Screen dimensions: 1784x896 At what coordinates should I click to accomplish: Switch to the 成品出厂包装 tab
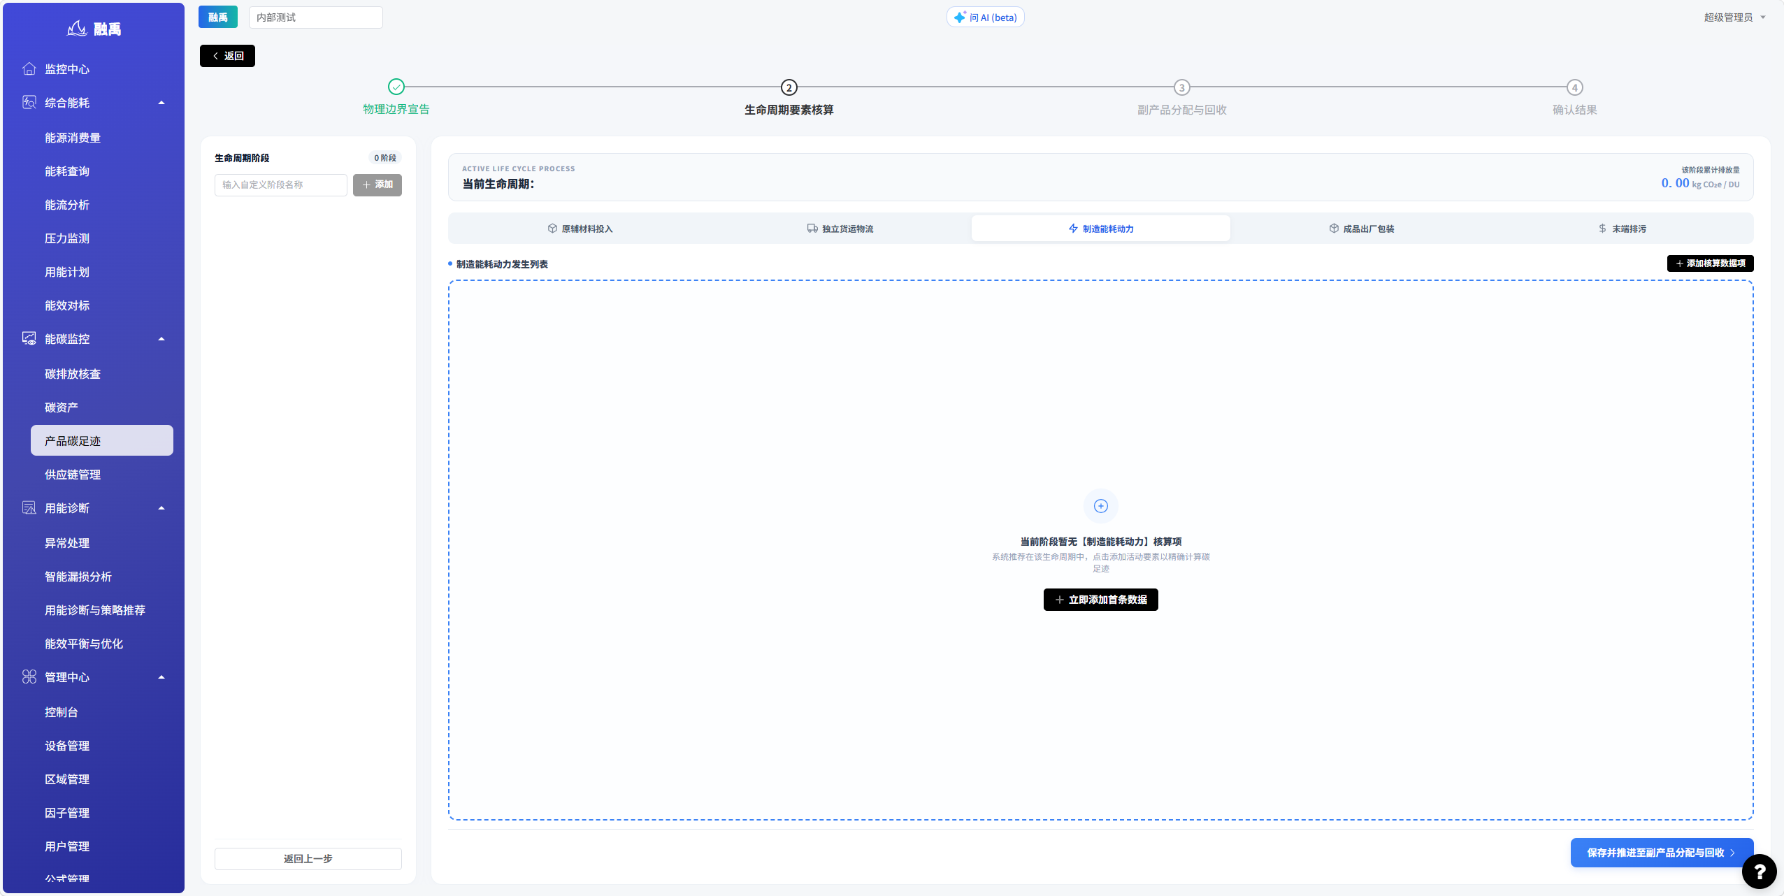pos(1362,229)
